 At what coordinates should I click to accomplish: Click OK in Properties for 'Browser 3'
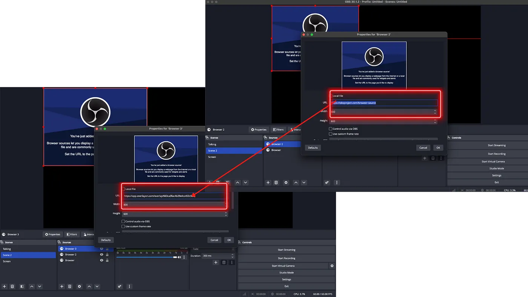(229, 240)
